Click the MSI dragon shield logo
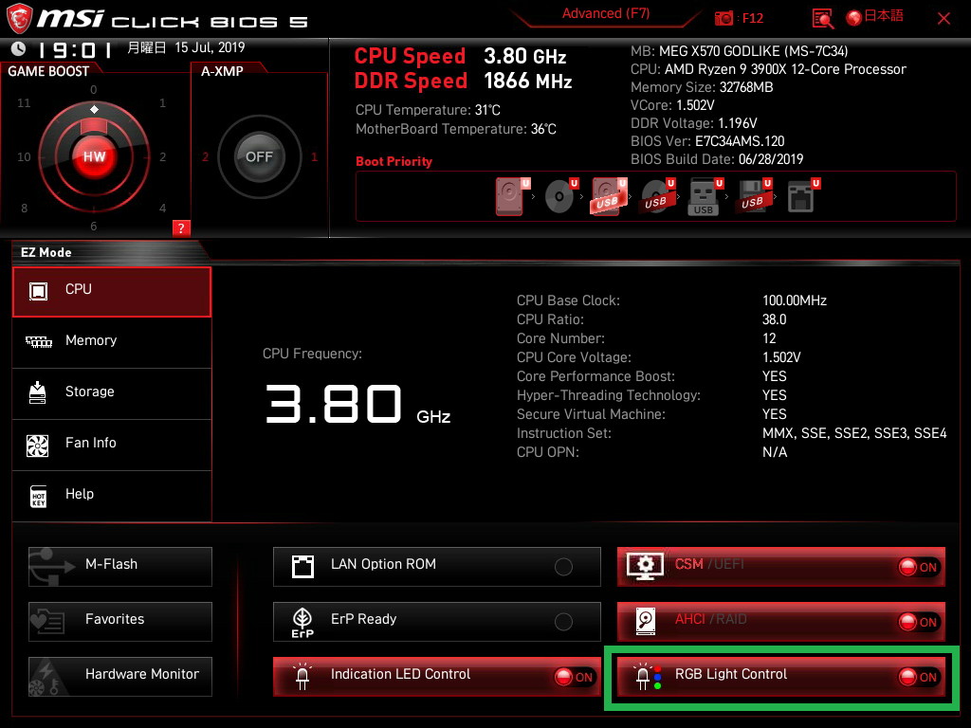Screen dimensions: 971x728 coord(19,19)
